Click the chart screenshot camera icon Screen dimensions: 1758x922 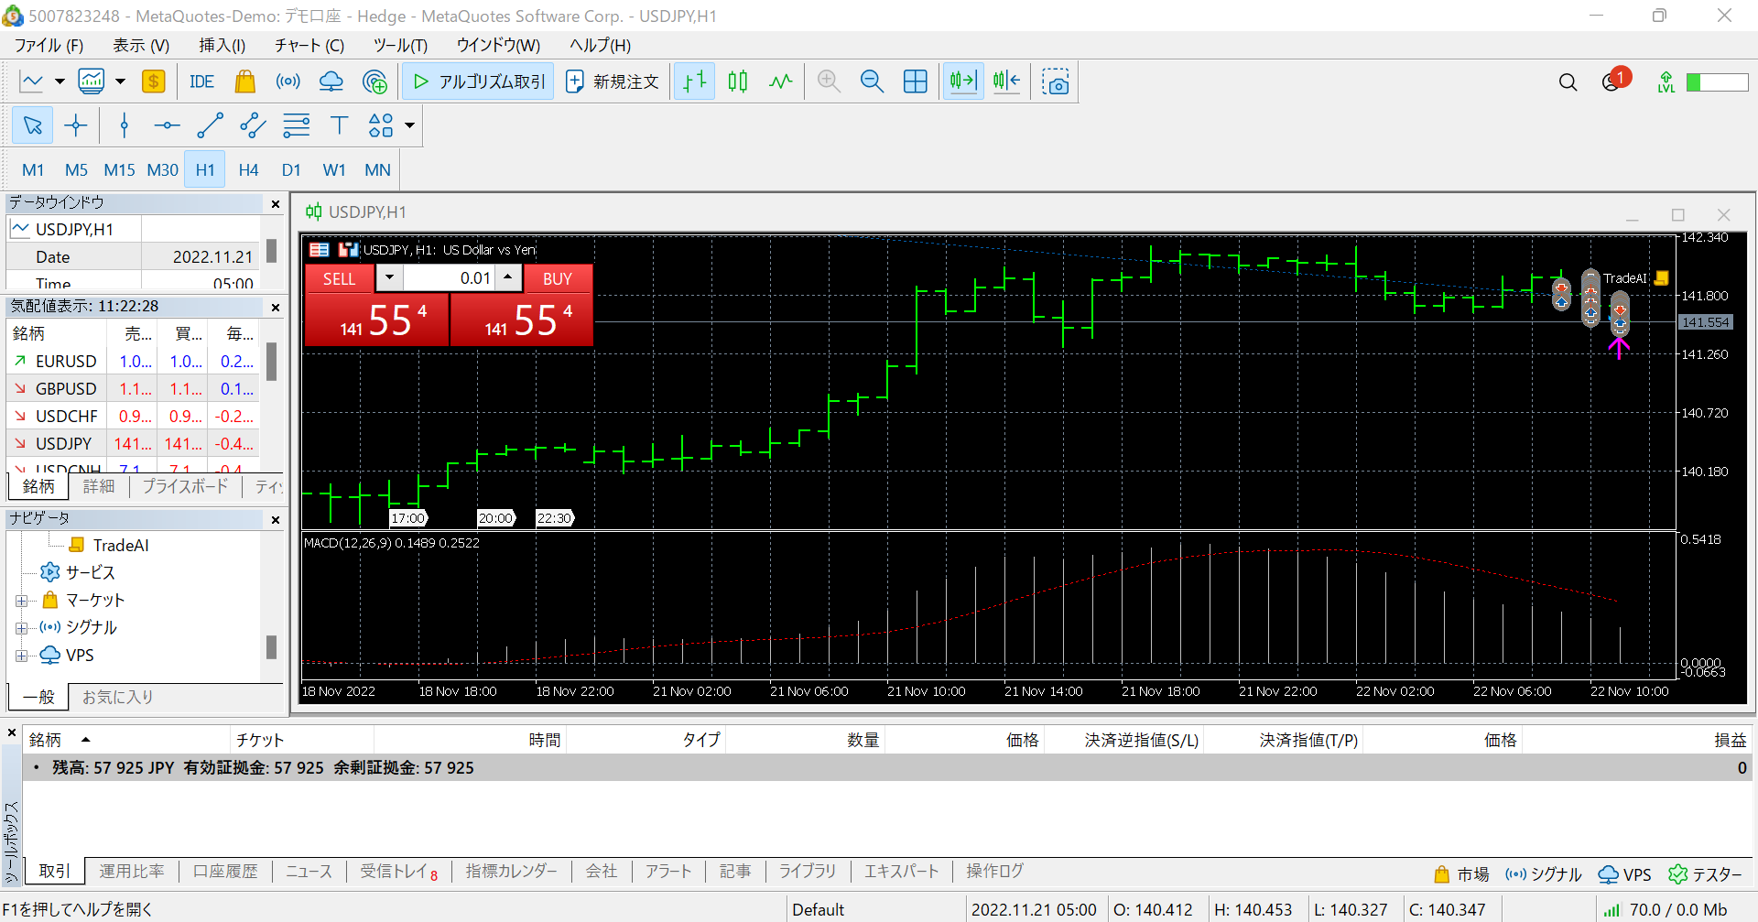point(1056,81)
